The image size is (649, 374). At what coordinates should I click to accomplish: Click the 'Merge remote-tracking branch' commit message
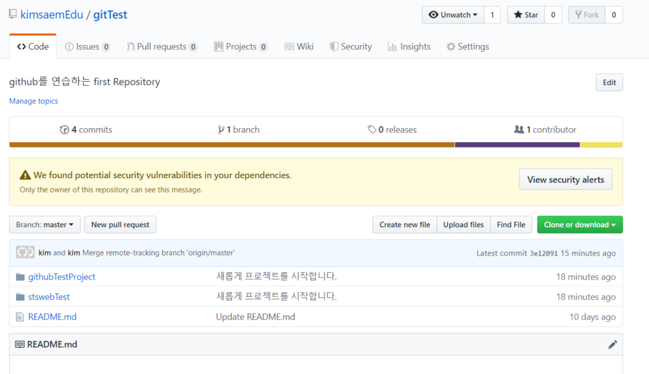[159, 253]
